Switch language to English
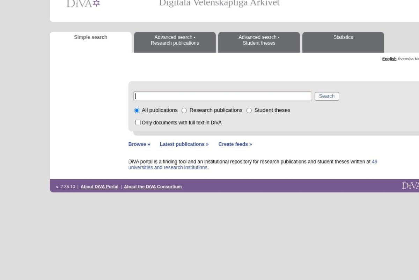The image size is (419, 280). (389, 59)
